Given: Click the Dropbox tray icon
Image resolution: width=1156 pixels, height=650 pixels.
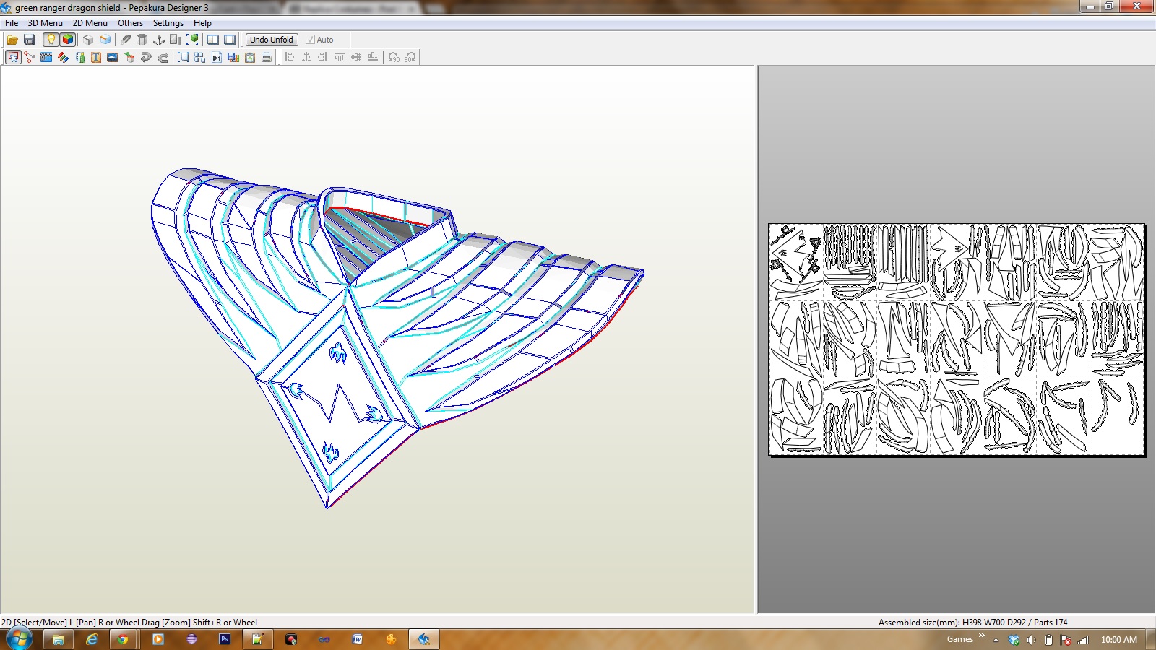Looking at the screenshot, I should click(x=1014, y=640).
